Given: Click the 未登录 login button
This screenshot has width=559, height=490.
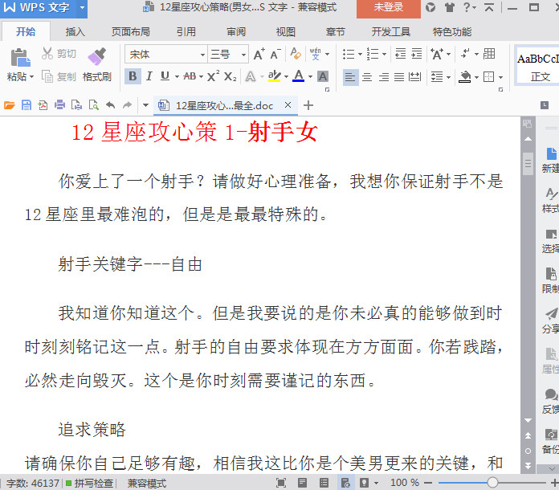Looking at the screenshot, I should tap(388, 7).
